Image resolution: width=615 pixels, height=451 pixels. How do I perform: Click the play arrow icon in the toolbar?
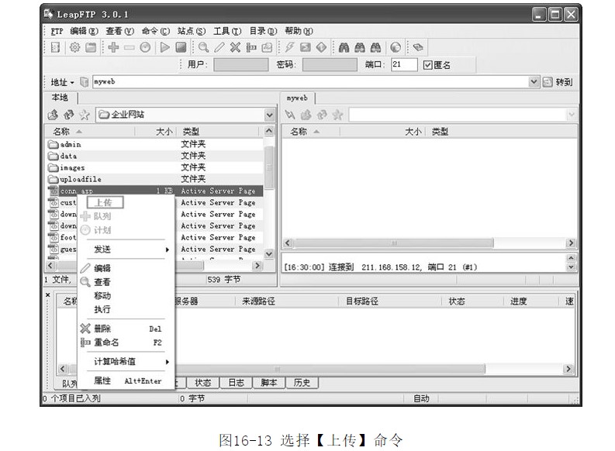[164, 47]
